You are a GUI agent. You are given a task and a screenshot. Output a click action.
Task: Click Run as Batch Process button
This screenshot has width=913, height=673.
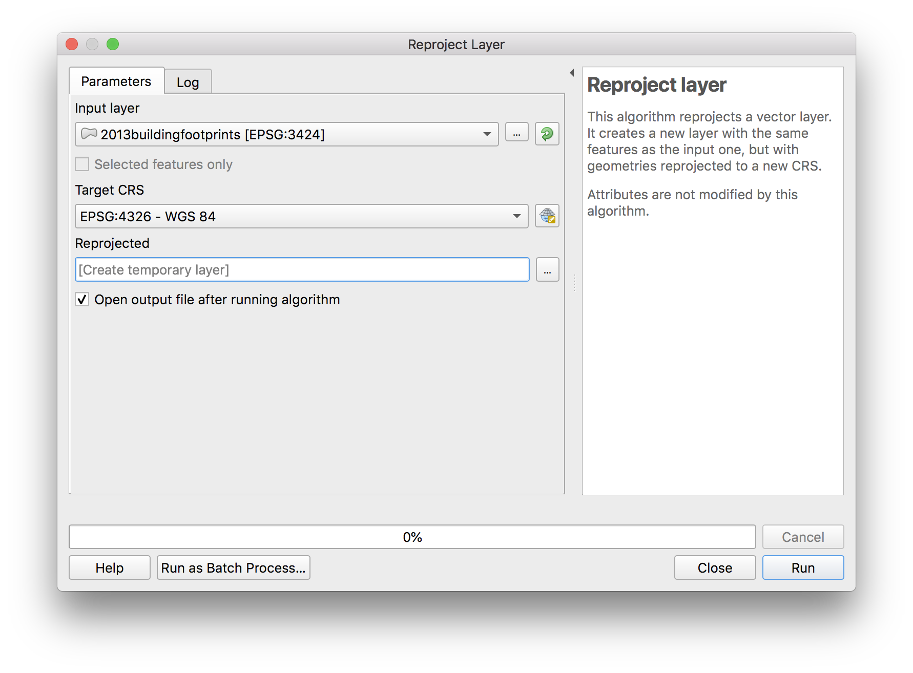[x=233, y=568]
